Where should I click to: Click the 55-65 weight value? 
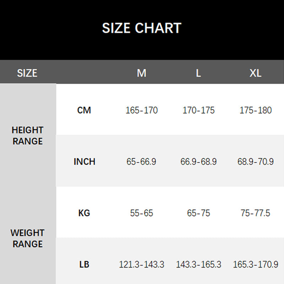point(142,213)
